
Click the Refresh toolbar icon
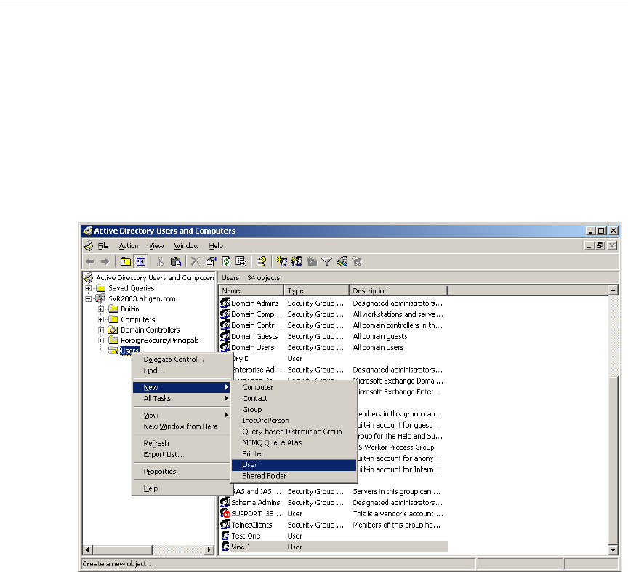(x=226, y=261)
